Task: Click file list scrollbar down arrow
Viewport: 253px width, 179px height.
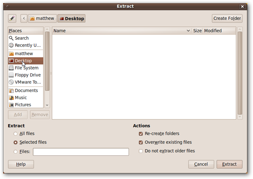Action: [x=240, y=117]
